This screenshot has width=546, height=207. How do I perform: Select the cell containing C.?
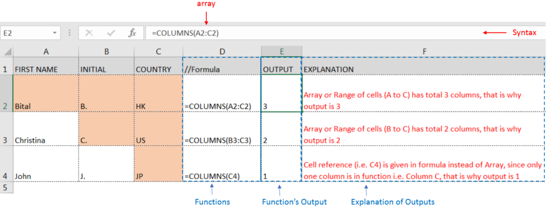click(107, 129)
